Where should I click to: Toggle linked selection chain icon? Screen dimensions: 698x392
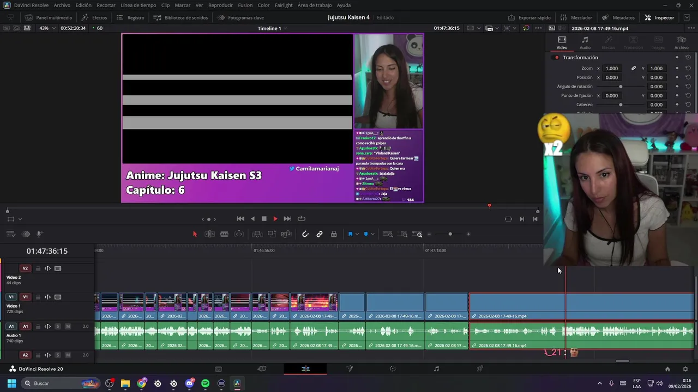click(320, 234)
